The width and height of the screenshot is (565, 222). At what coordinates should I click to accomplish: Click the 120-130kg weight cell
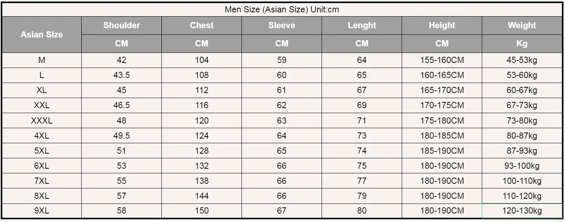point(522,211)
